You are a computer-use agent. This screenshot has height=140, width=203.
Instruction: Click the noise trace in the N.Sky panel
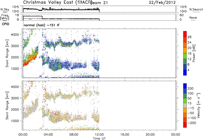tap(61, 9)
